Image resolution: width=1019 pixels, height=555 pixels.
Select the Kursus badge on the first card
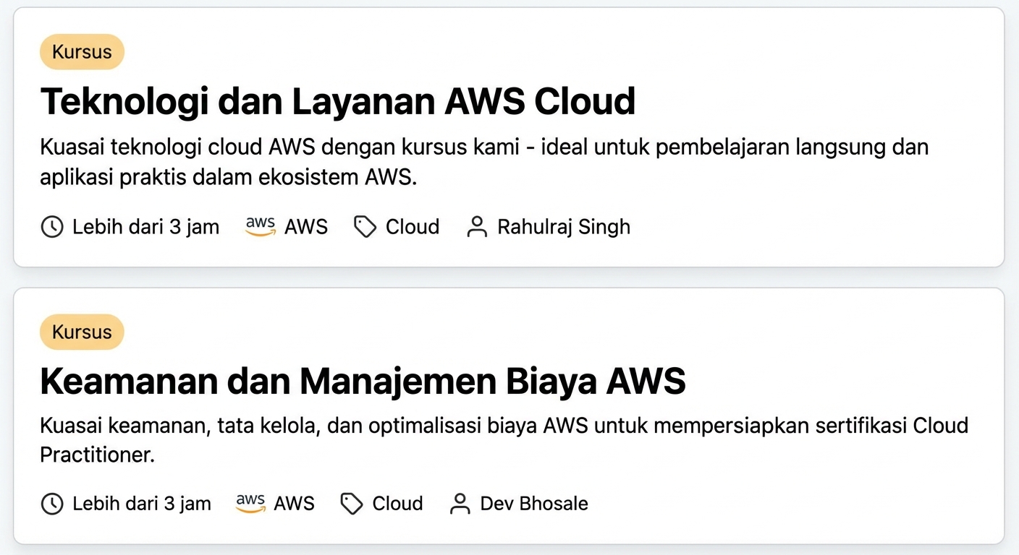pos(82,51)
